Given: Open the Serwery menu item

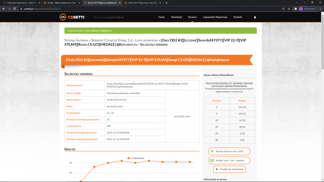Looking at the screenshot, I should 192,17.
